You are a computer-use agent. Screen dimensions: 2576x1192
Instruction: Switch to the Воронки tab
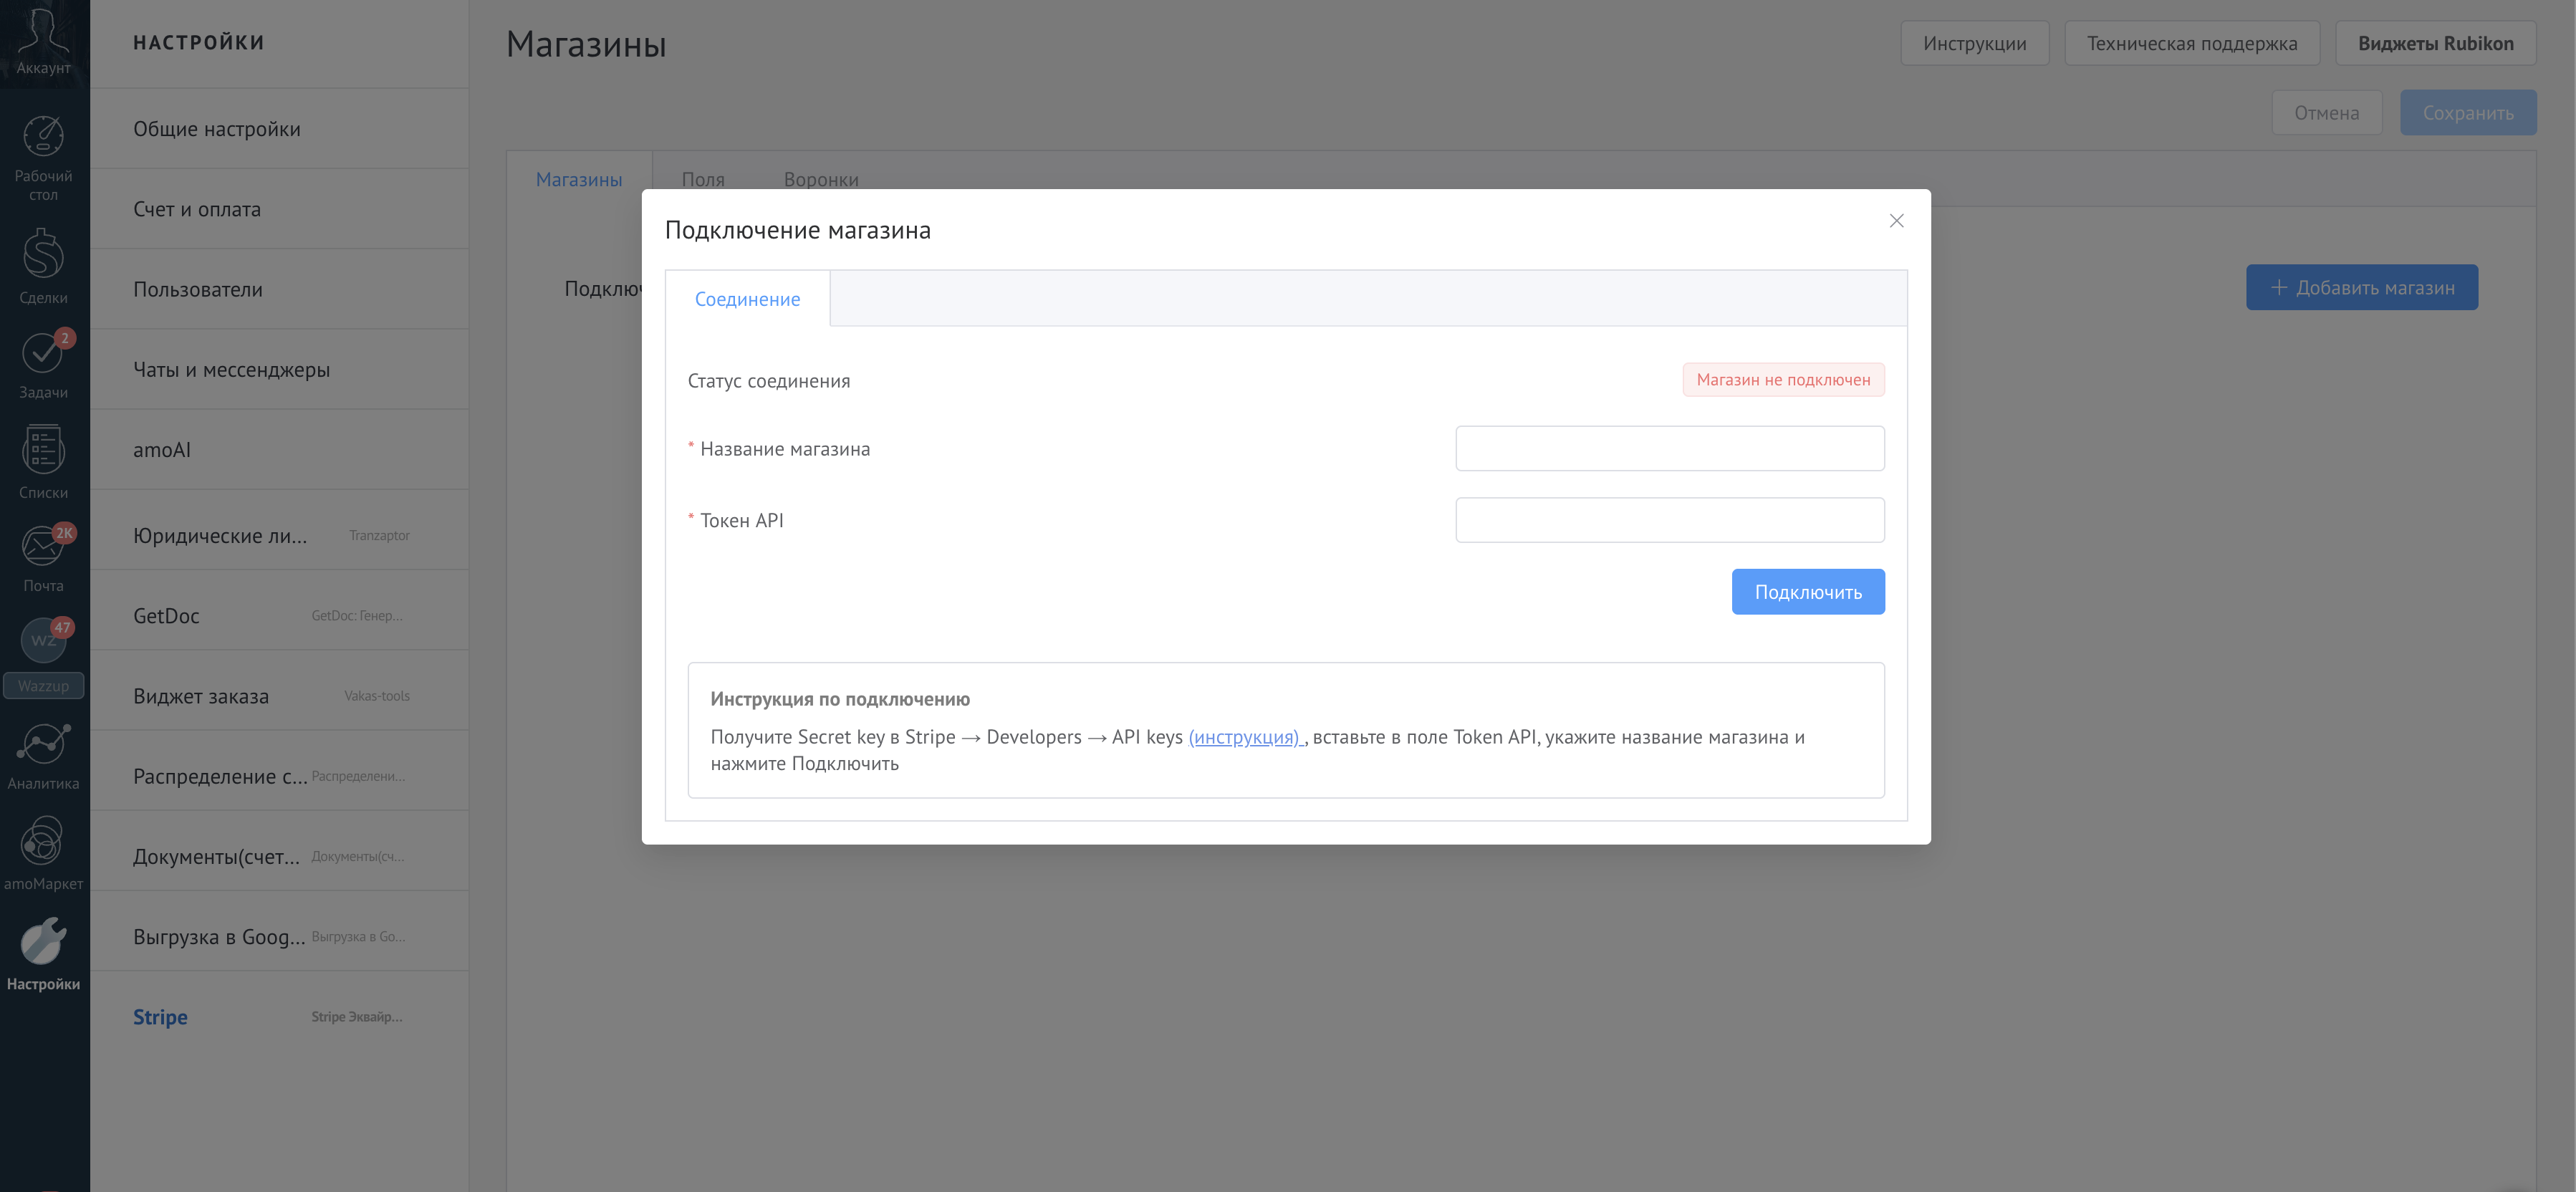[x=822, y=179]
